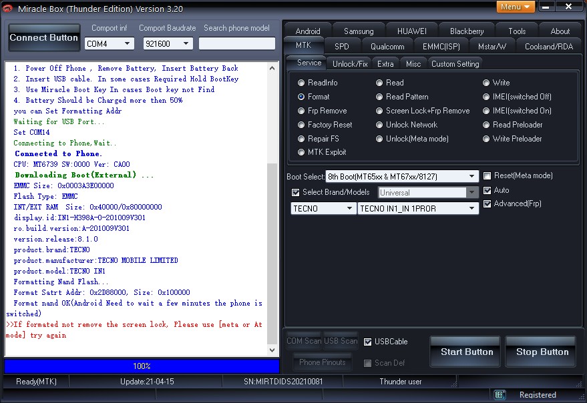Click the Miracle Box red logo icon
Screen dimensions: 587x403
[7, 8]
